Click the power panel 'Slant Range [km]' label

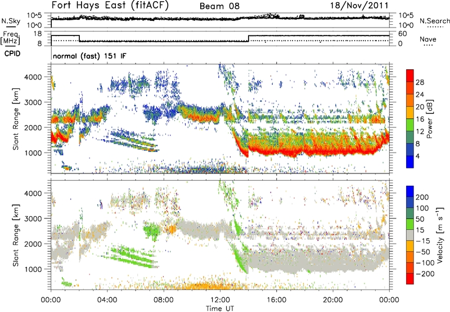[16, 119]
